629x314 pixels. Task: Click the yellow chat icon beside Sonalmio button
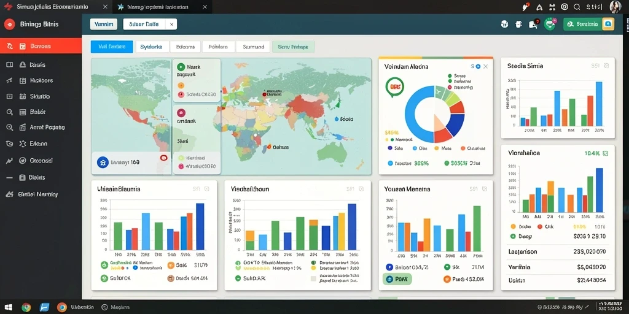[x=608, y=24]
